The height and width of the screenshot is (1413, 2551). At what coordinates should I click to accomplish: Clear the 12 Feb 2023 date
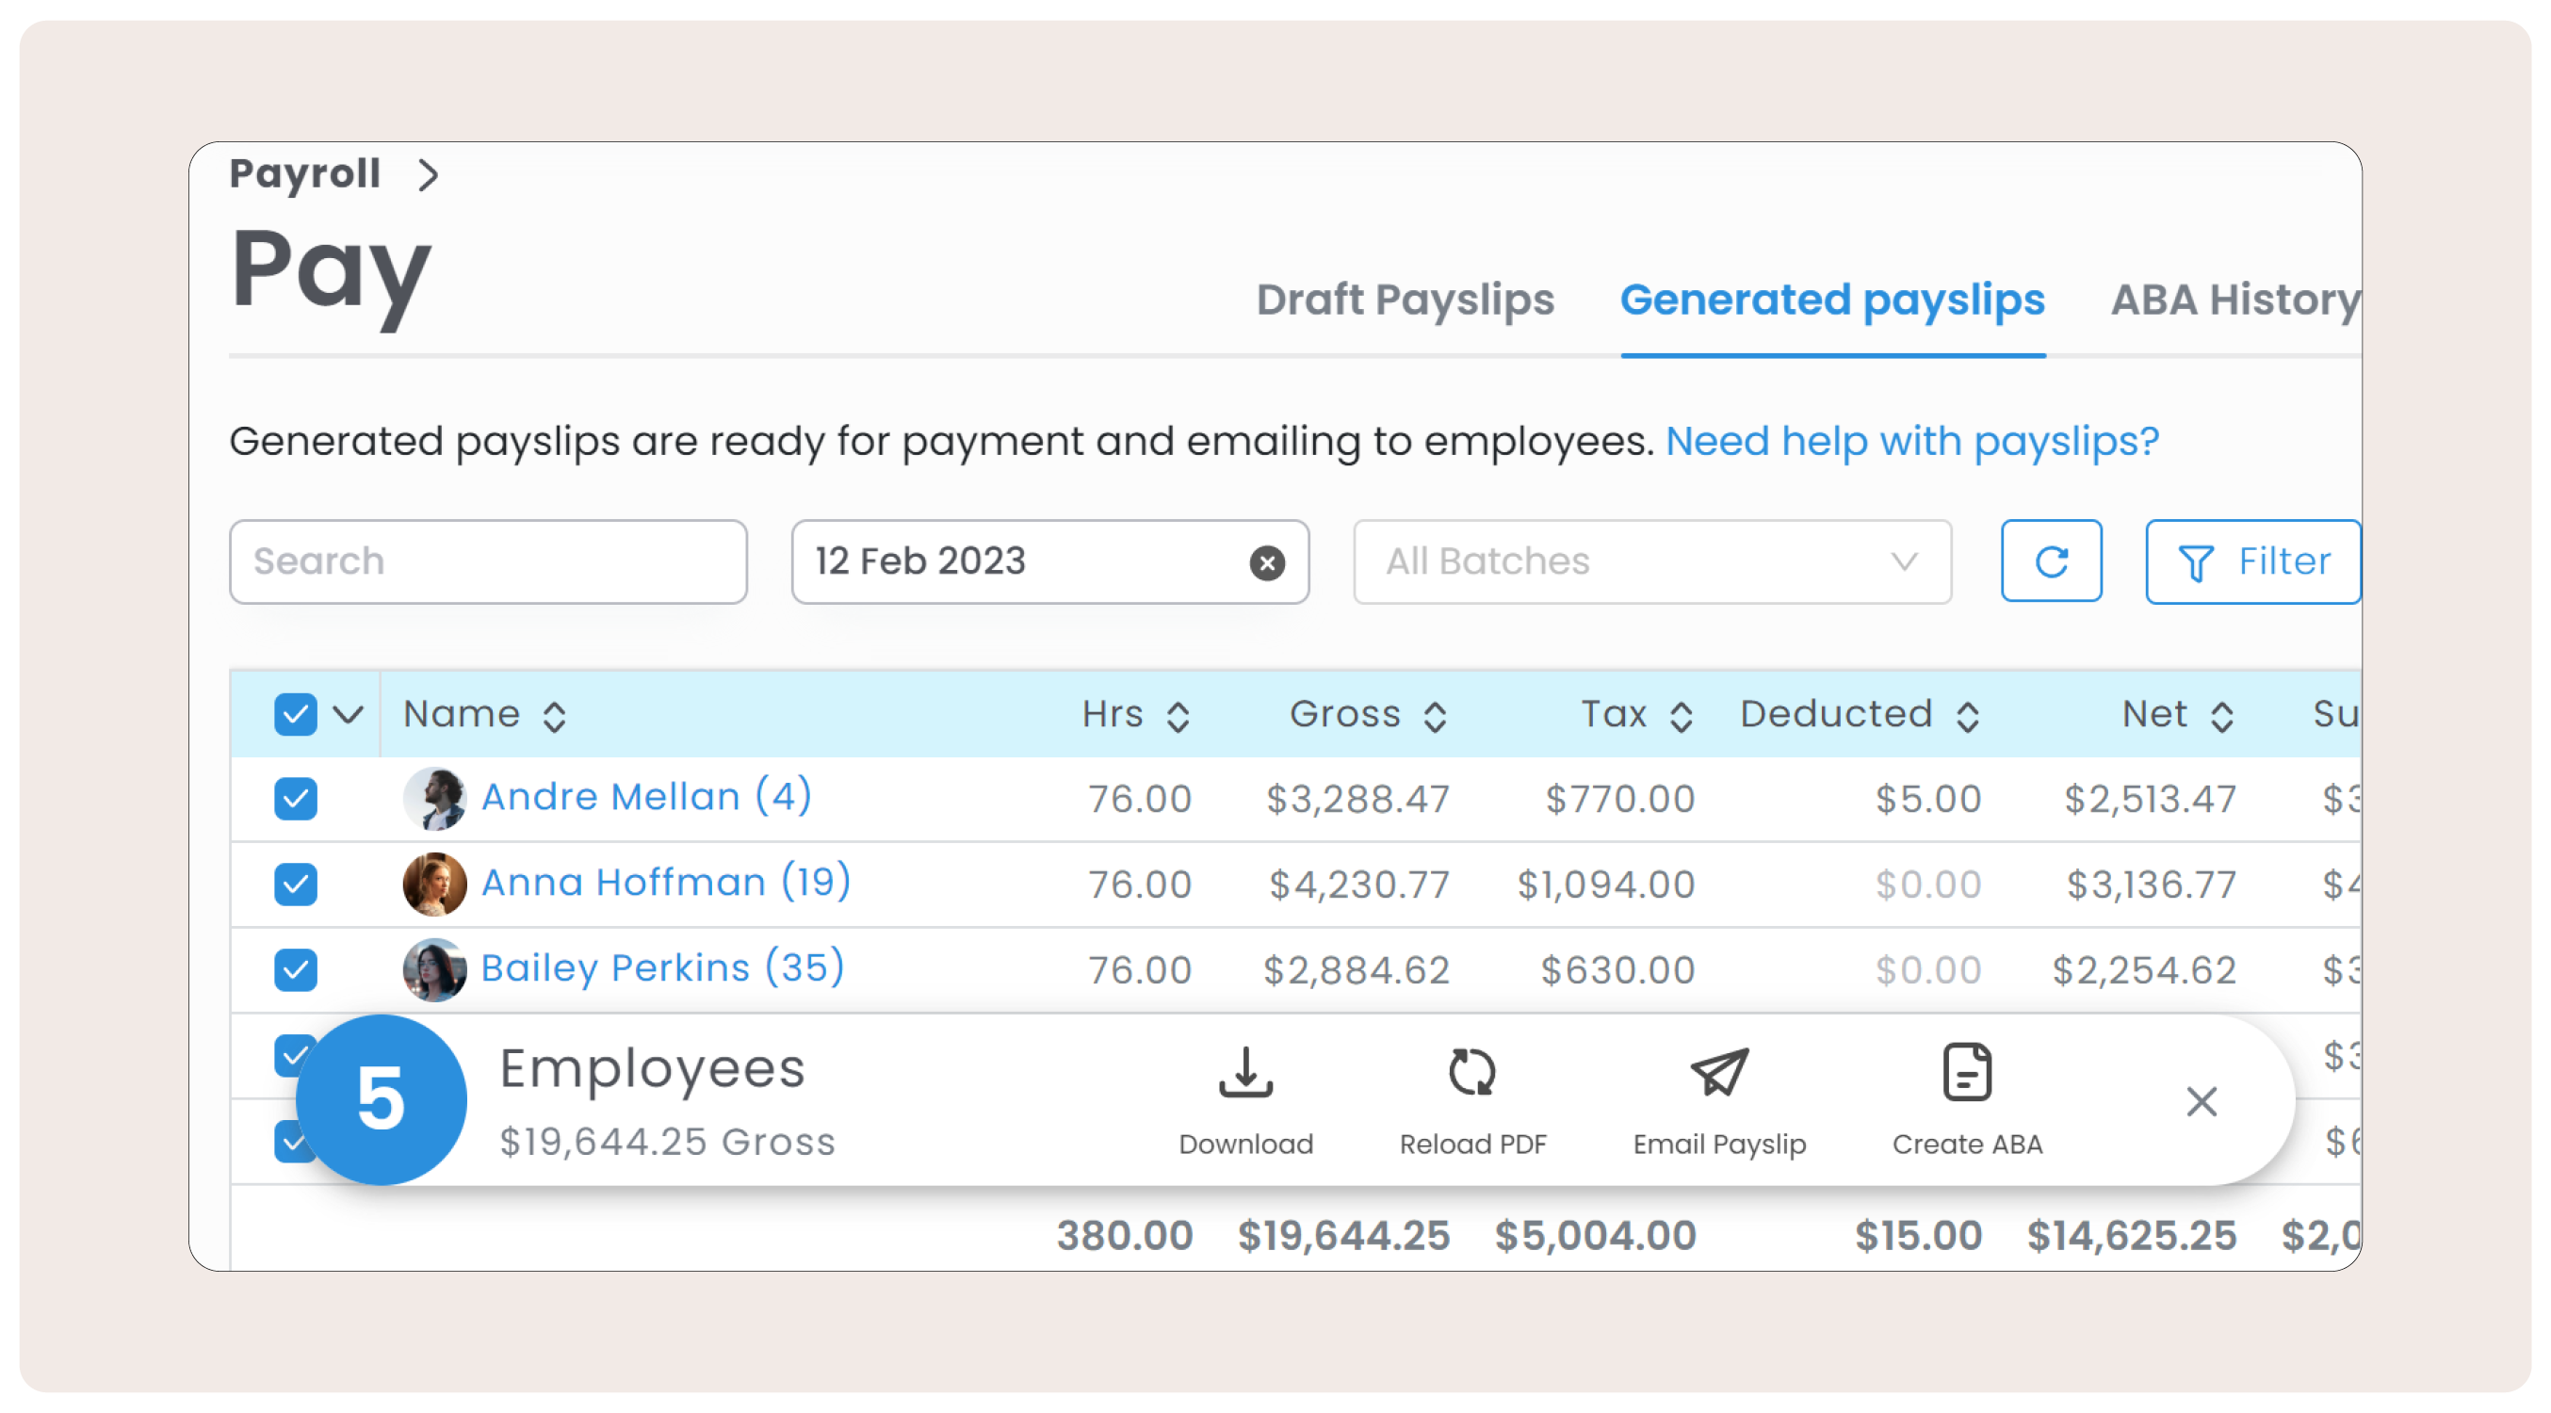(x=1265, y=562)
